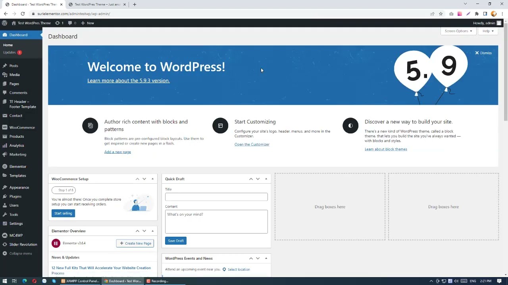This screenshot has height=285, width=508.
Task: Move Elementor Overview widget down
Action: coord(144,231)
